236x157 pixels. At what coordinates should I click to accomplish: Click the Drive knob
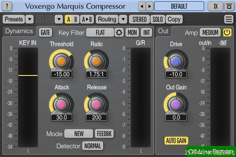[176, 61]
